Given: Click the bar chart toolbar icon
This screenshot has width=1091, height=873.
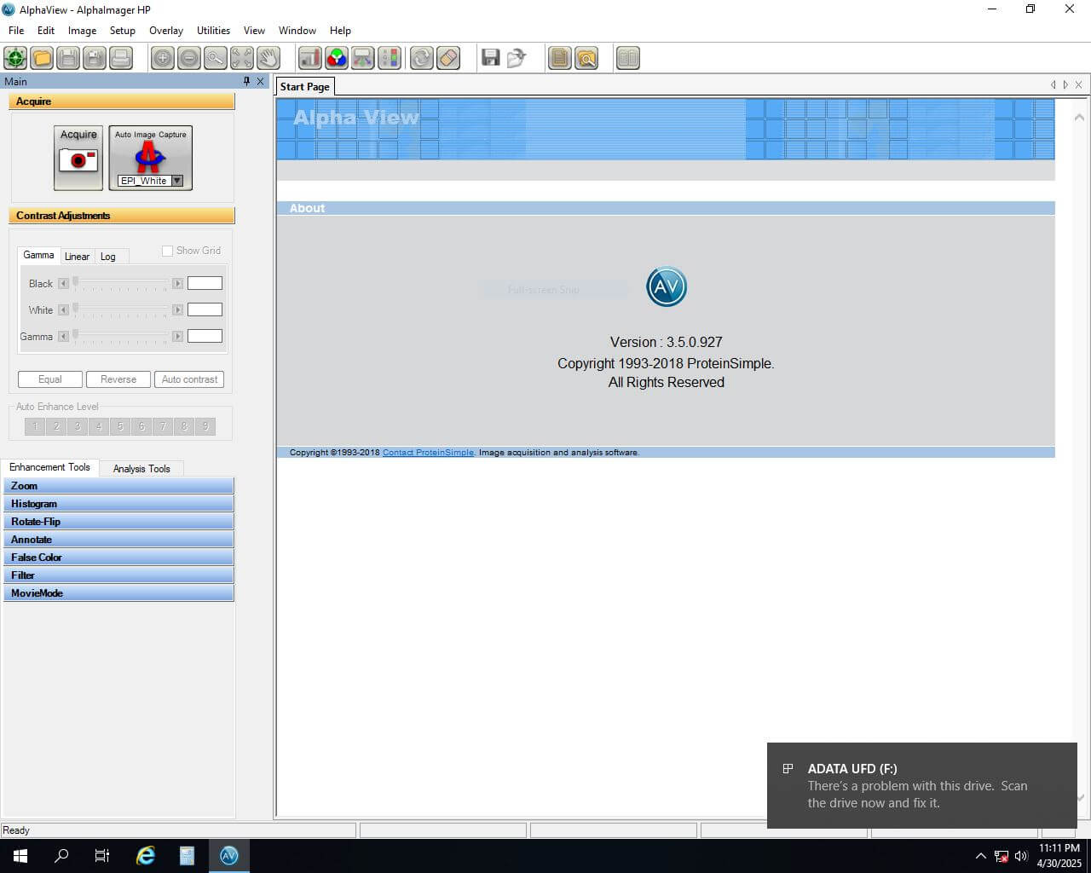Looking at the screenshot, I should [x=310, y=58].
